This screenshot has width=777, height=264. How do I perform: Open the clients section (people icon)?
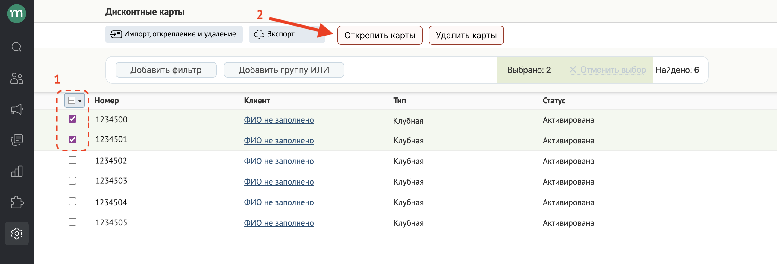click(x=16, y=78)
